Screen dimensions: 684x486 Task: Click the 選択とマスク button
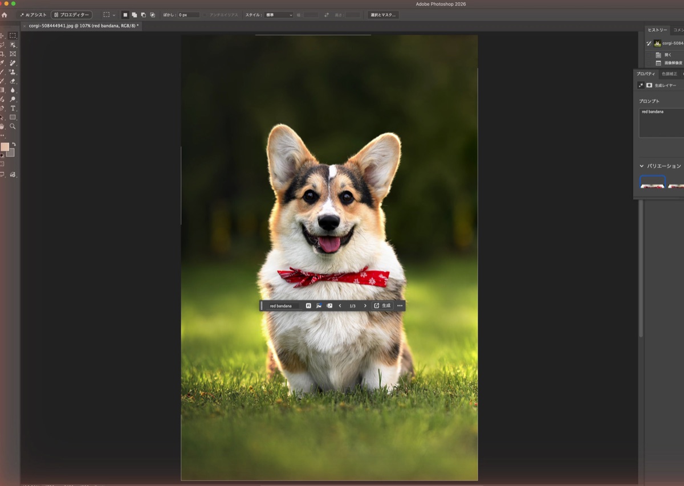click(x=383, y=15)
